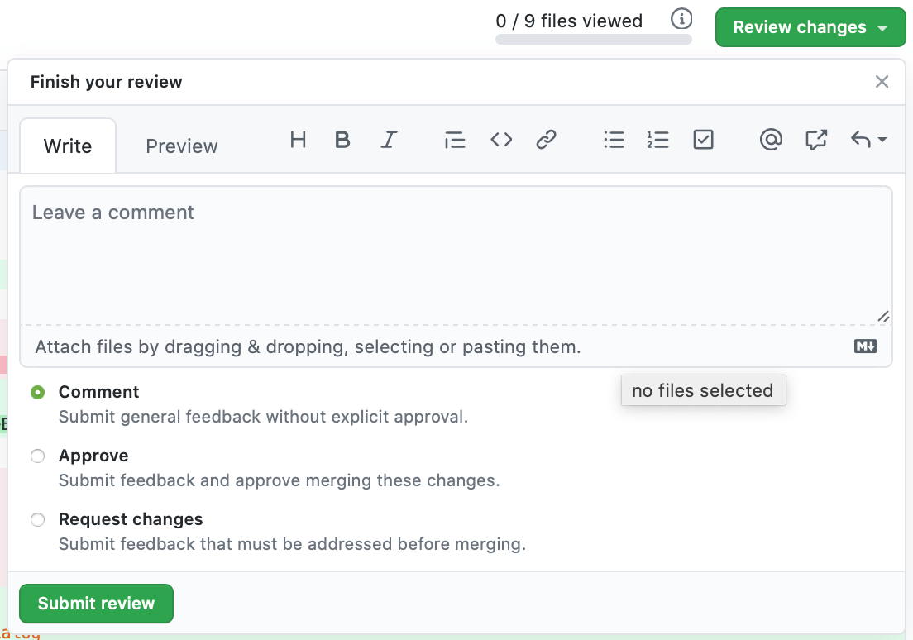Toggle bold text formatting
913x640 pixels.
[342, 140]
